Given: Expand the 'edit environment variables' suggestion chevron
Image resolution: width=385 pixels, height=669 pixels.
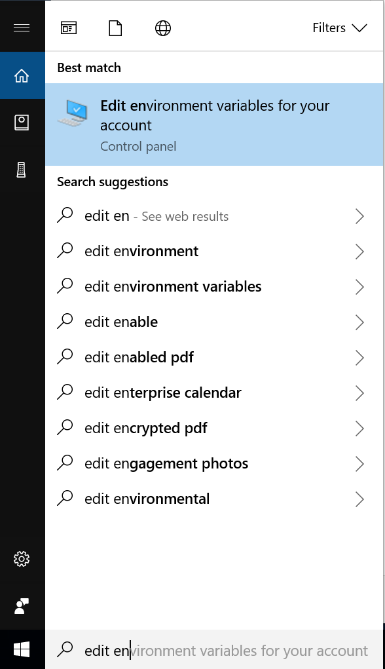Looking at the screenshot, I should pos(359,286).
